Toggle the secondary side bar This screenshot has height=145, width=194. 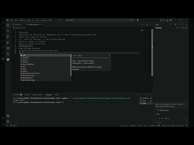click(x=171, y=20)
